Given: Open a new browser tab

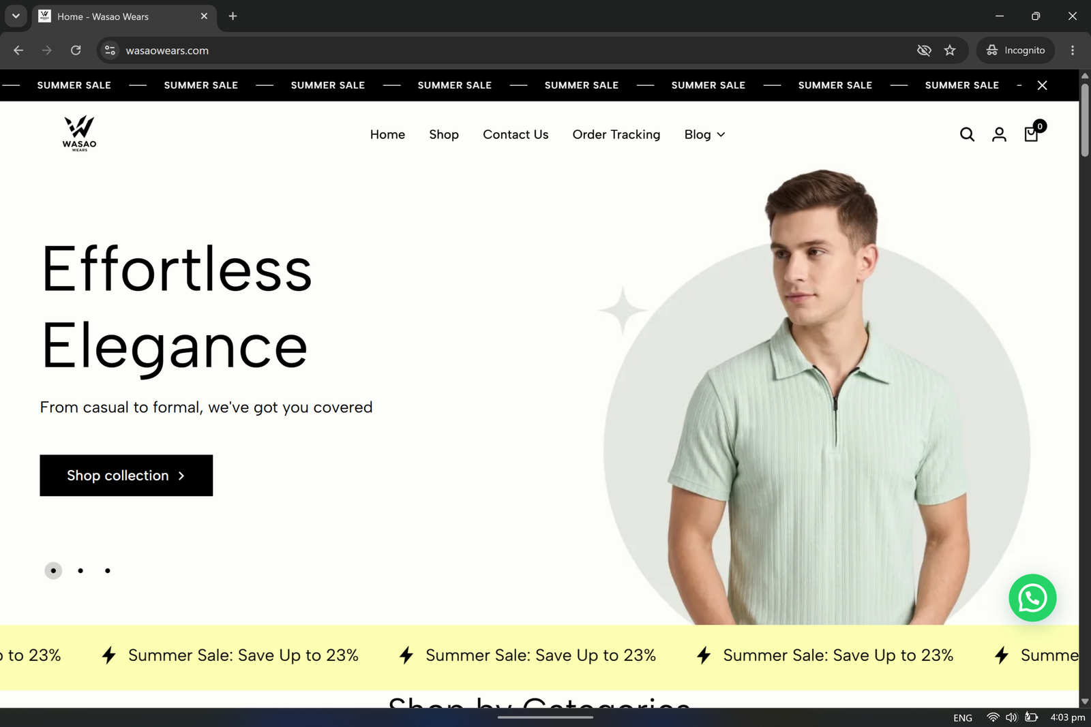Looking at the screenshot, I should pos(233,16).
